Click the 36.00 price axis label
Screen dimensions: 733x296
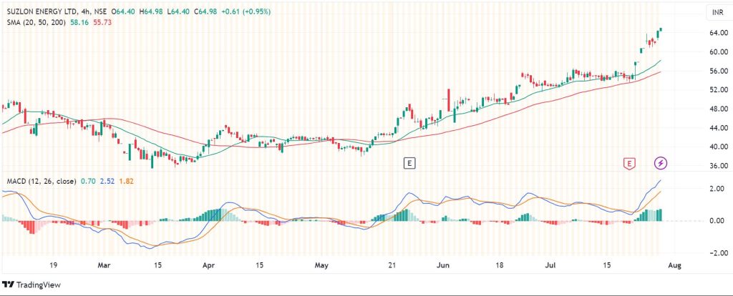tap(717, 166)
